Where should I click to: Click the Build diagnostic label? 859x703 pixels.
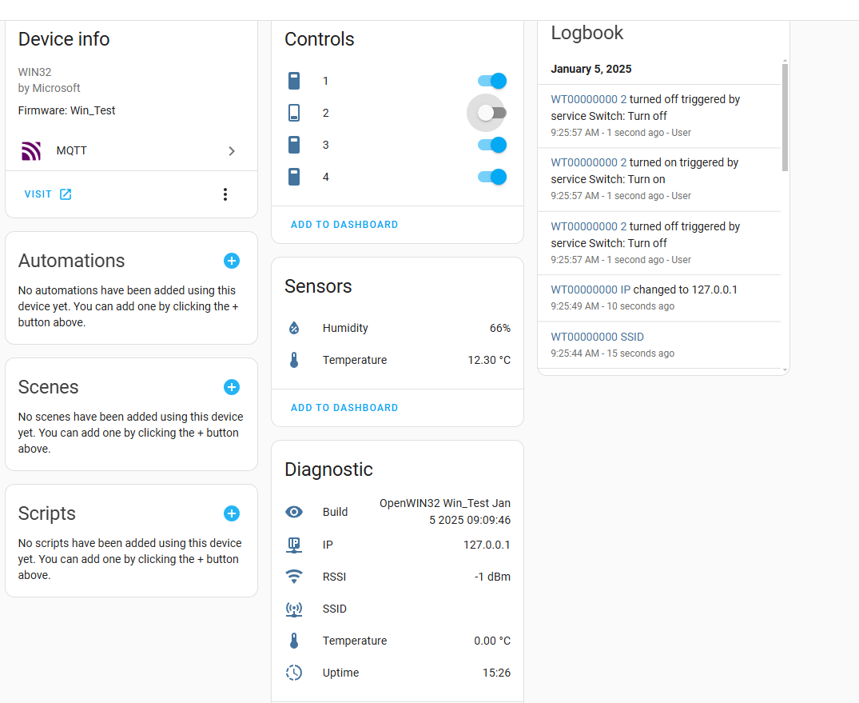click(336, 512)
